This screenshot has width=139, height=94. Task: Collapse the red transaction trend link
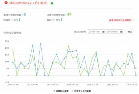121,20
